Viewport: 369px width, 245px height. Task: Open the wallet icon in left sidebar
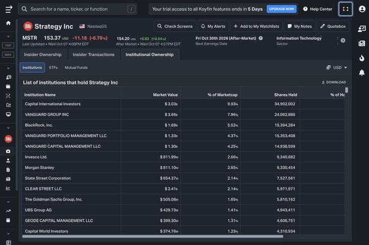click(8, 87)
